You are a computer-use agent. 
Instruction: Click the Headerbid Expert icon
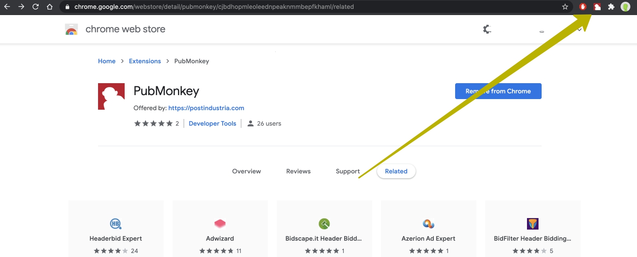coord(116,223)
